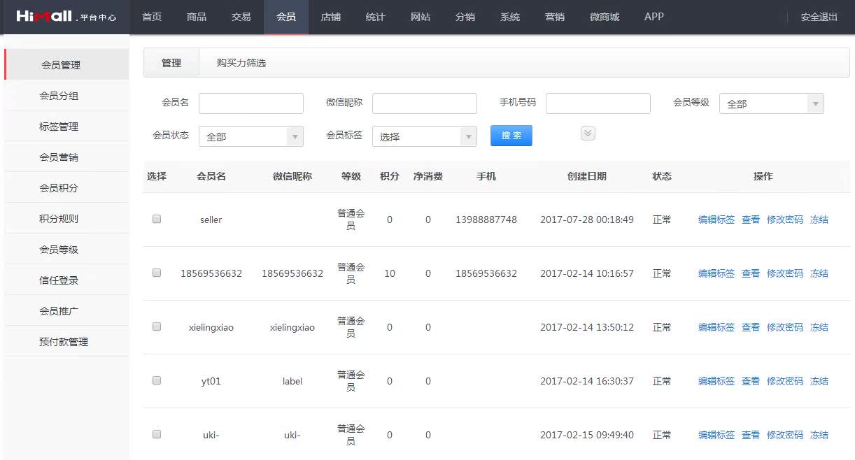
Task: Switch to the 管理 tab
Action: [171, 62]
